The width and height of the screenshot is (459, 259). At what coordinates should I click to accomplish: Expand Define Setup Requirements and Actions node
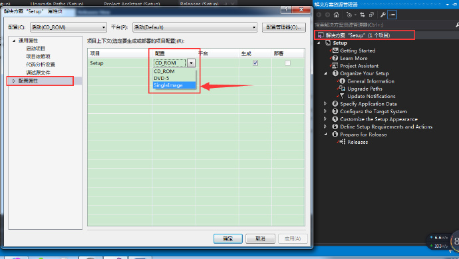click(325, 127)
